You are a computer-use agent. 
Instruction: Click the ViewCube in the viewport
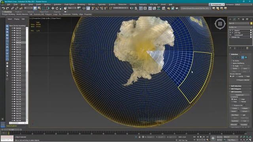(x=220, y=24)
